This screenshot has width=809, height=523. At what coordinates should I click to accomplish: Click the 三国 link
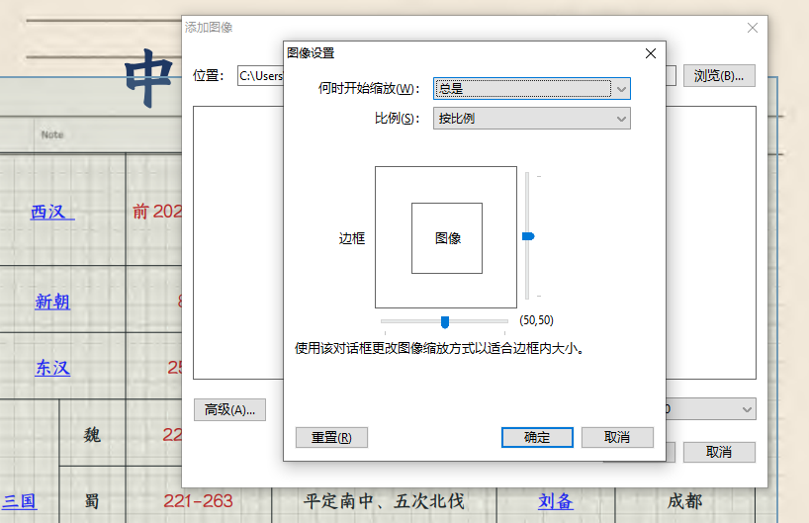(x=19, y=501)
